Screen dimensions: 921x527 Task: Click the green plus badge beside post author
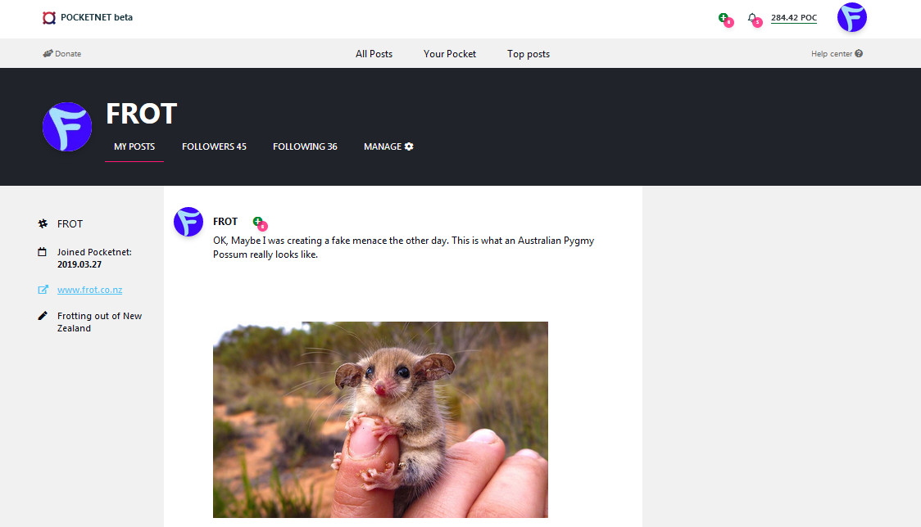257,221
